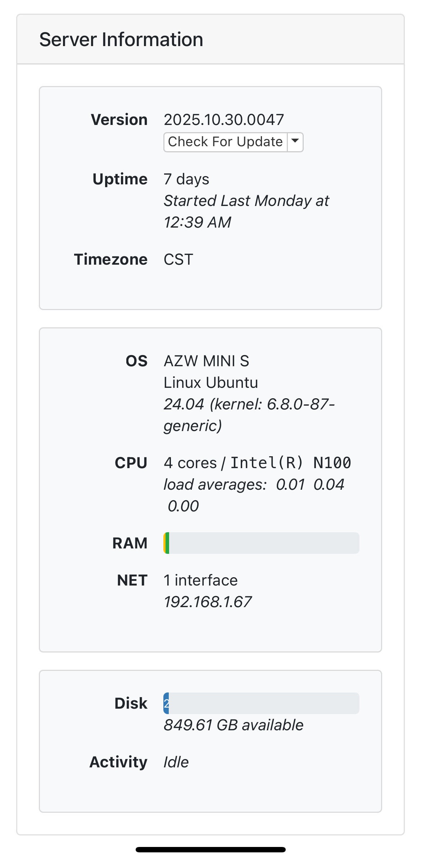This screenshot has height=861, width=421.
Task: Click the "849.61 GB available" text
Action: (234, 725)
